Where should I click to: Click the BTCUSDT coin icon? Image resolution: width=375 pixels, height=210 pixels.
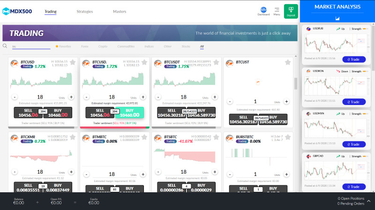[x=158, y=63]
